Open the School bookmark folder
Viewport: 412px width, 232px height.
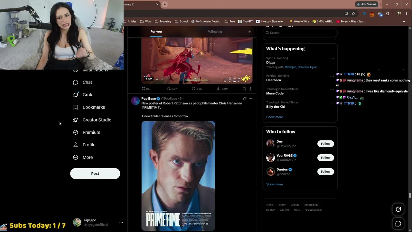point(181,22)
